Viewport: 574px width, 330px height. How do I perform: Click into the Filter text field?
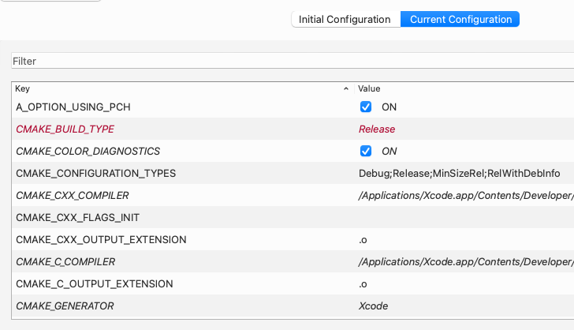click(292, 61)
